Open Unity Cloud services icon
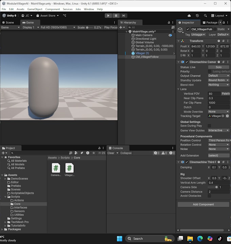Image resolution: width=231 pixels, height=244 pixels. (189, 16)
